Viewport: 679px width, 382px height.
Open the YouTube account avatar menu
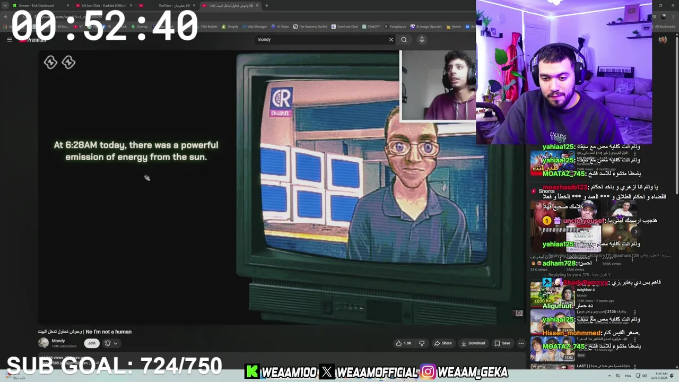[x=663, y=39]
